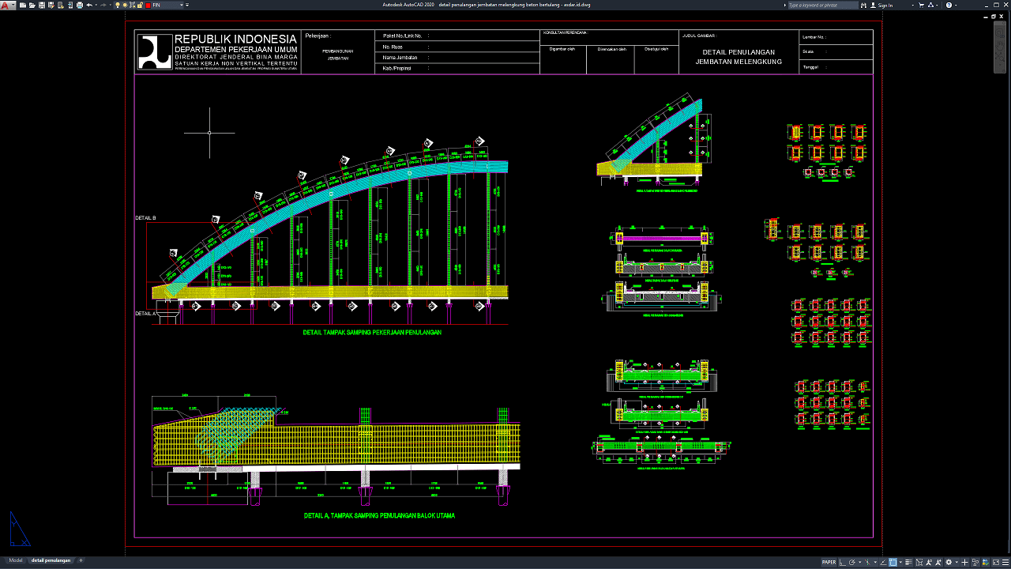This screenshot has width=1011, height=569.
Task: Open the AutoCAD application menu
Action: coord(6,5)
